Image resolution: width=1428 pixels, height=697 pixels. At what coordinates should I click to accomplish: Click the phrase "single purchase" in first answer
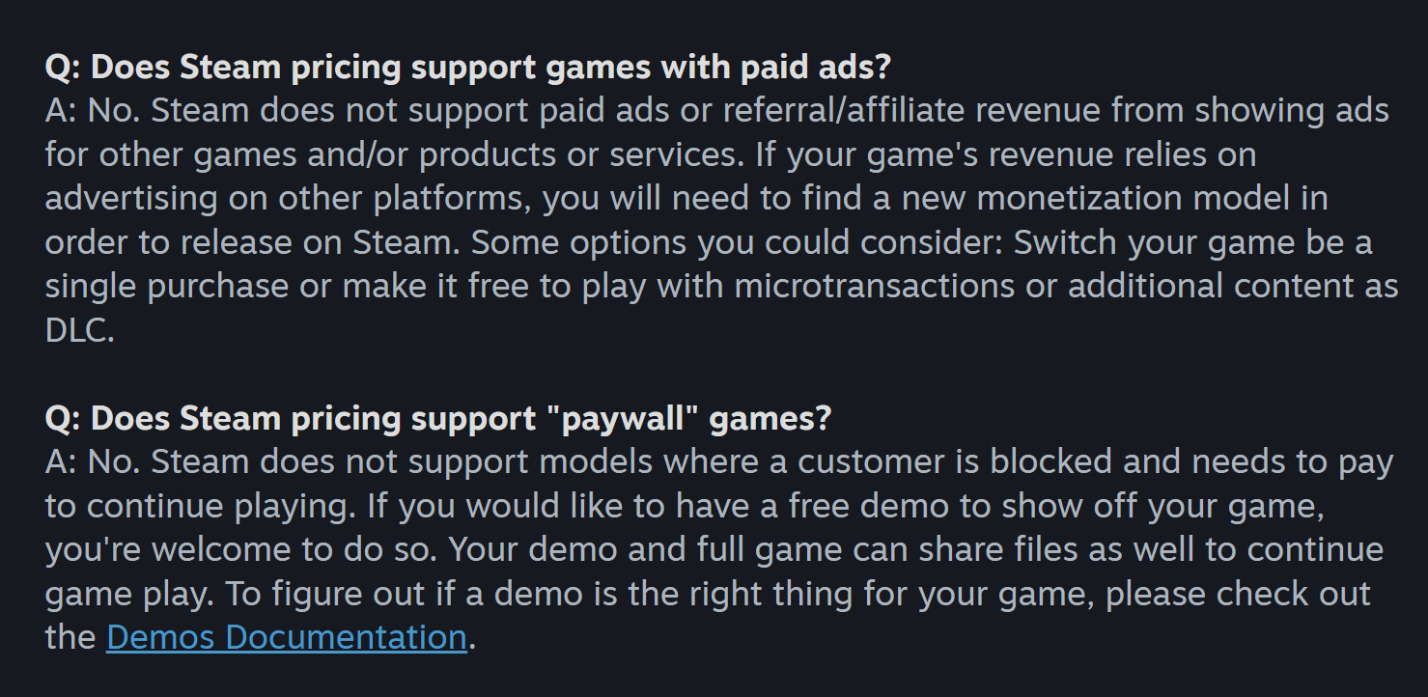167,287
